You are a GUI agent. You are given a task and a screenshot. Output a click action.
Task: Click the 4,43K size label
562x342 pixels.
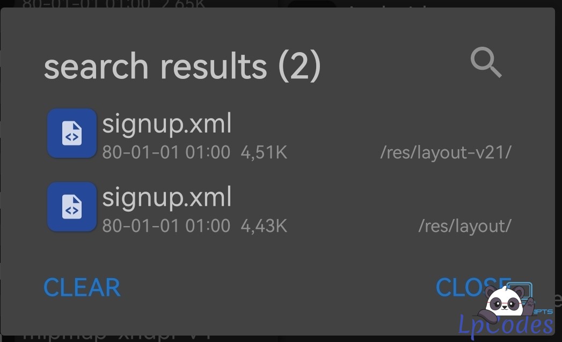pos(264,226)
